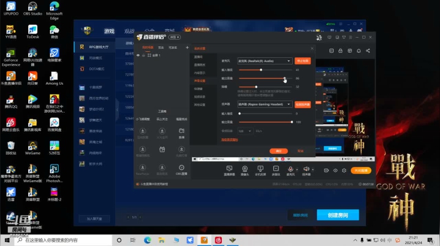Open WeGame desktop icon

click(32, 148)
